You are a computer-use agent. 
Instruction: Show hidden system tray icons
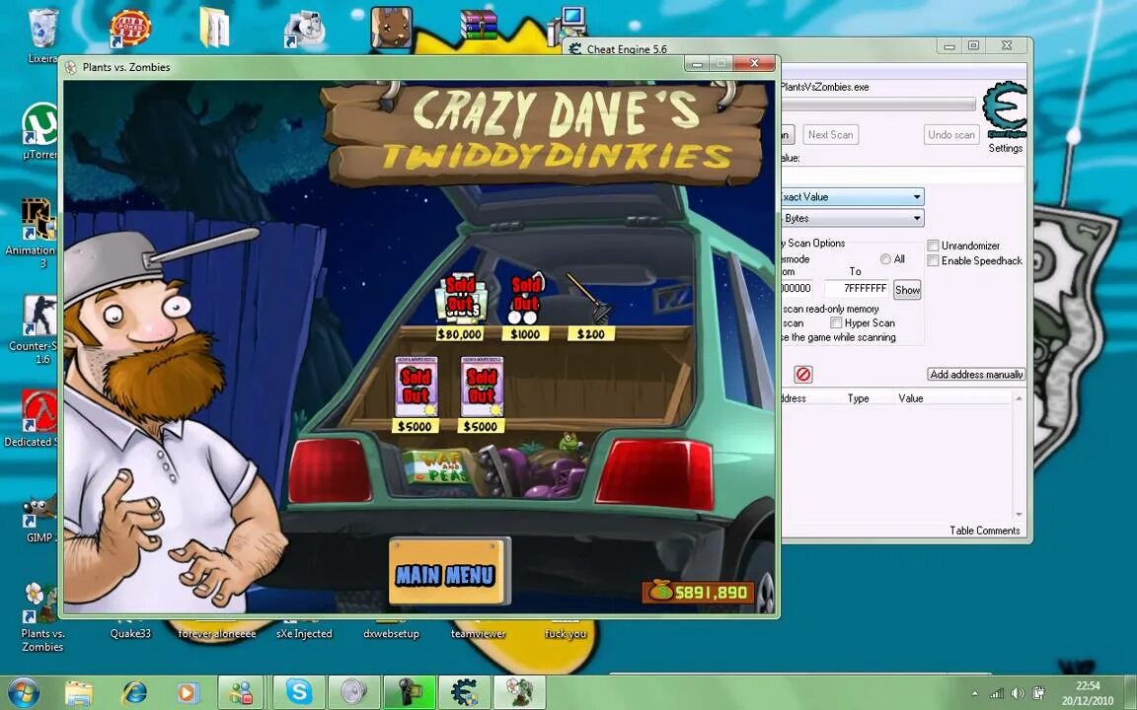tap(974, 693)
